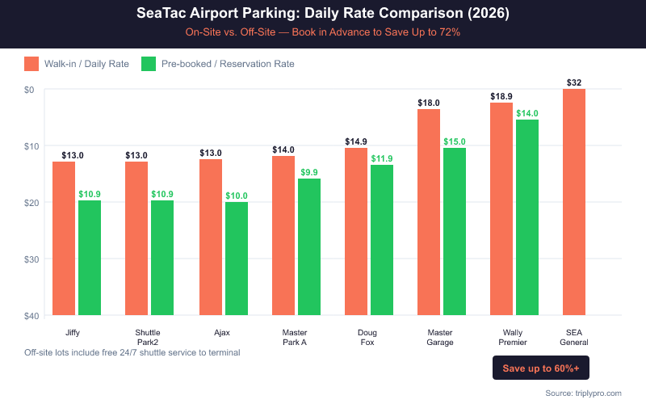The width and height of the screenshot is (646, 404).
Task: Click the green Pre-booked legend swatch
Action: pyautogui.click(x=149, y=64)
